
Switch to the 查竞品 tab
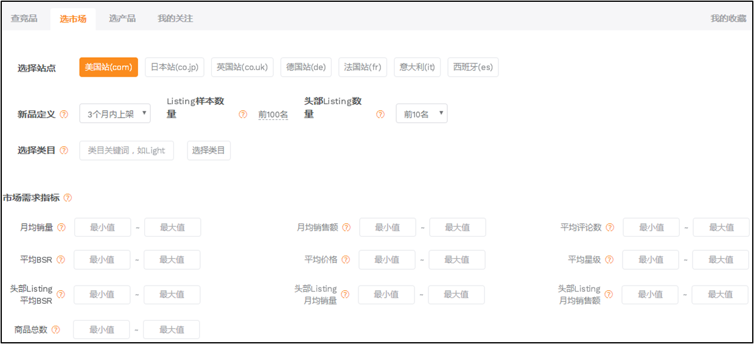coord(24,19)
